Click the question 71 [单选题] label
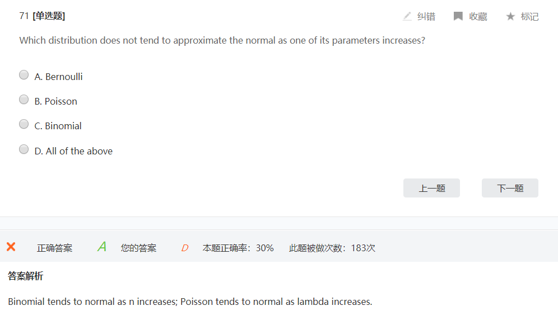The width and height of the screenshot is (558, 320). point(42,16)
